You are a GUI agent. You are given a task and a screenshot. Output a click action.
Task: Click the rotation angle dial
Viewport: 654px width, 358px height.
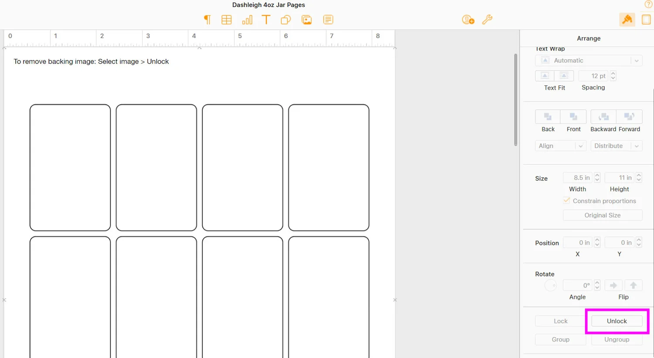550,286
